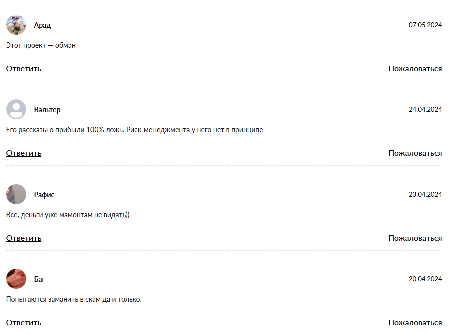Click Ответить below Баг's comment
463x334 pixels.
click(24, 323)
